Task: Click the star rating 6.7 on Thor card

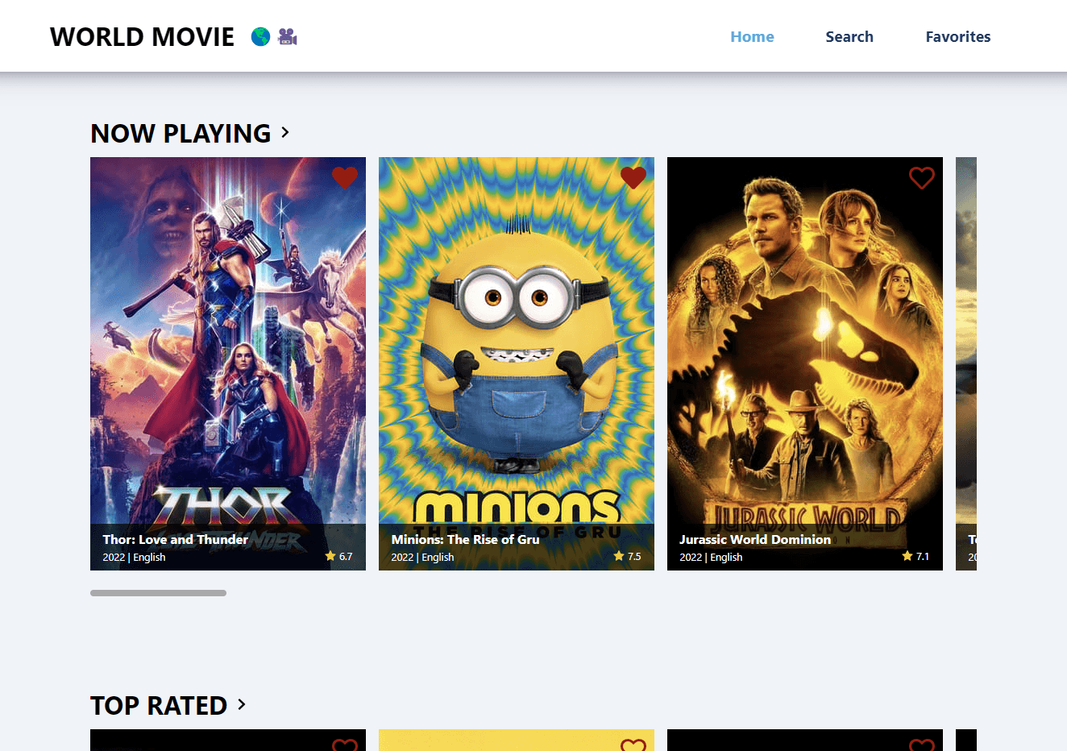Action: click(x=338, y=556)
